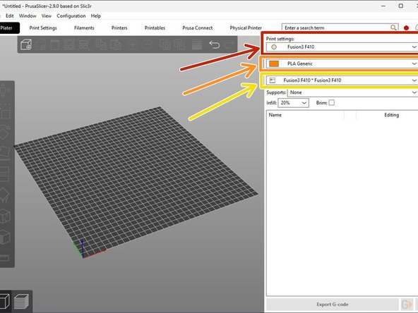Viewport: 418px width, 313px height.
Task: Switch to the Printers tab
Action: [x=119, y=27]
